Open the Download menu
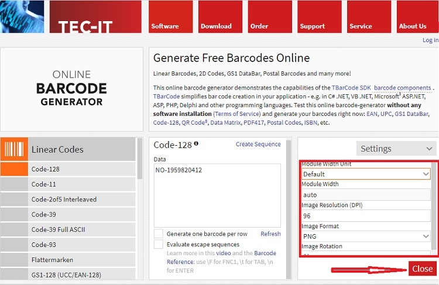This screenshot has width=439, height=285. click(x=220, y=17)
